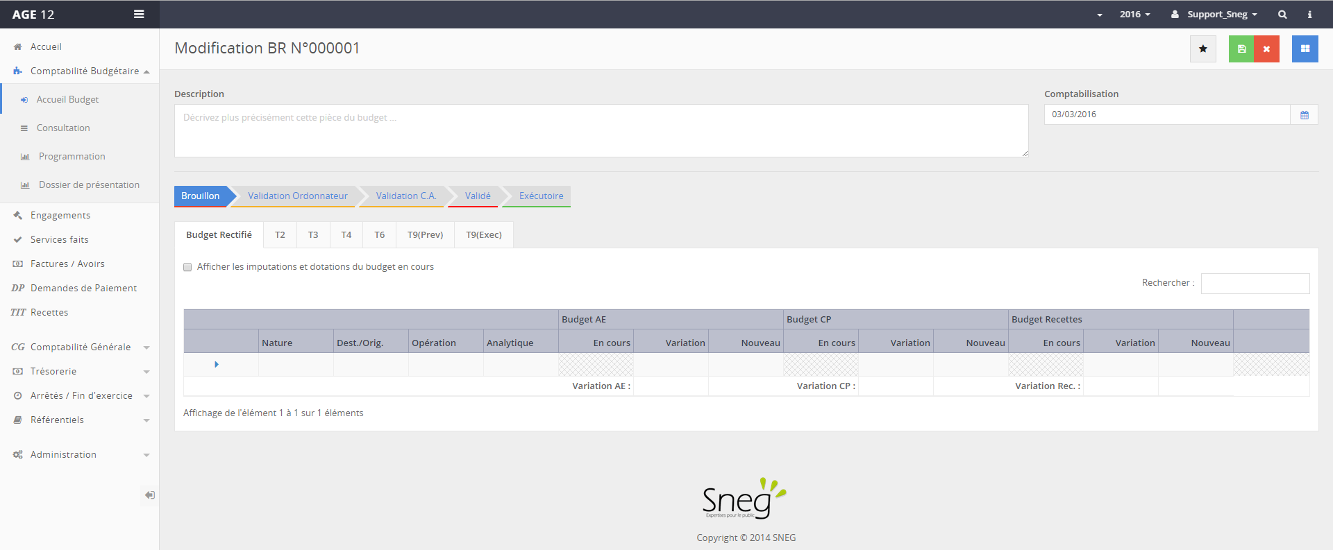Open the 2016 year dropdown
This screenshot has height=550, width=1333.
pyautogui.click(x=1134, y=15)
